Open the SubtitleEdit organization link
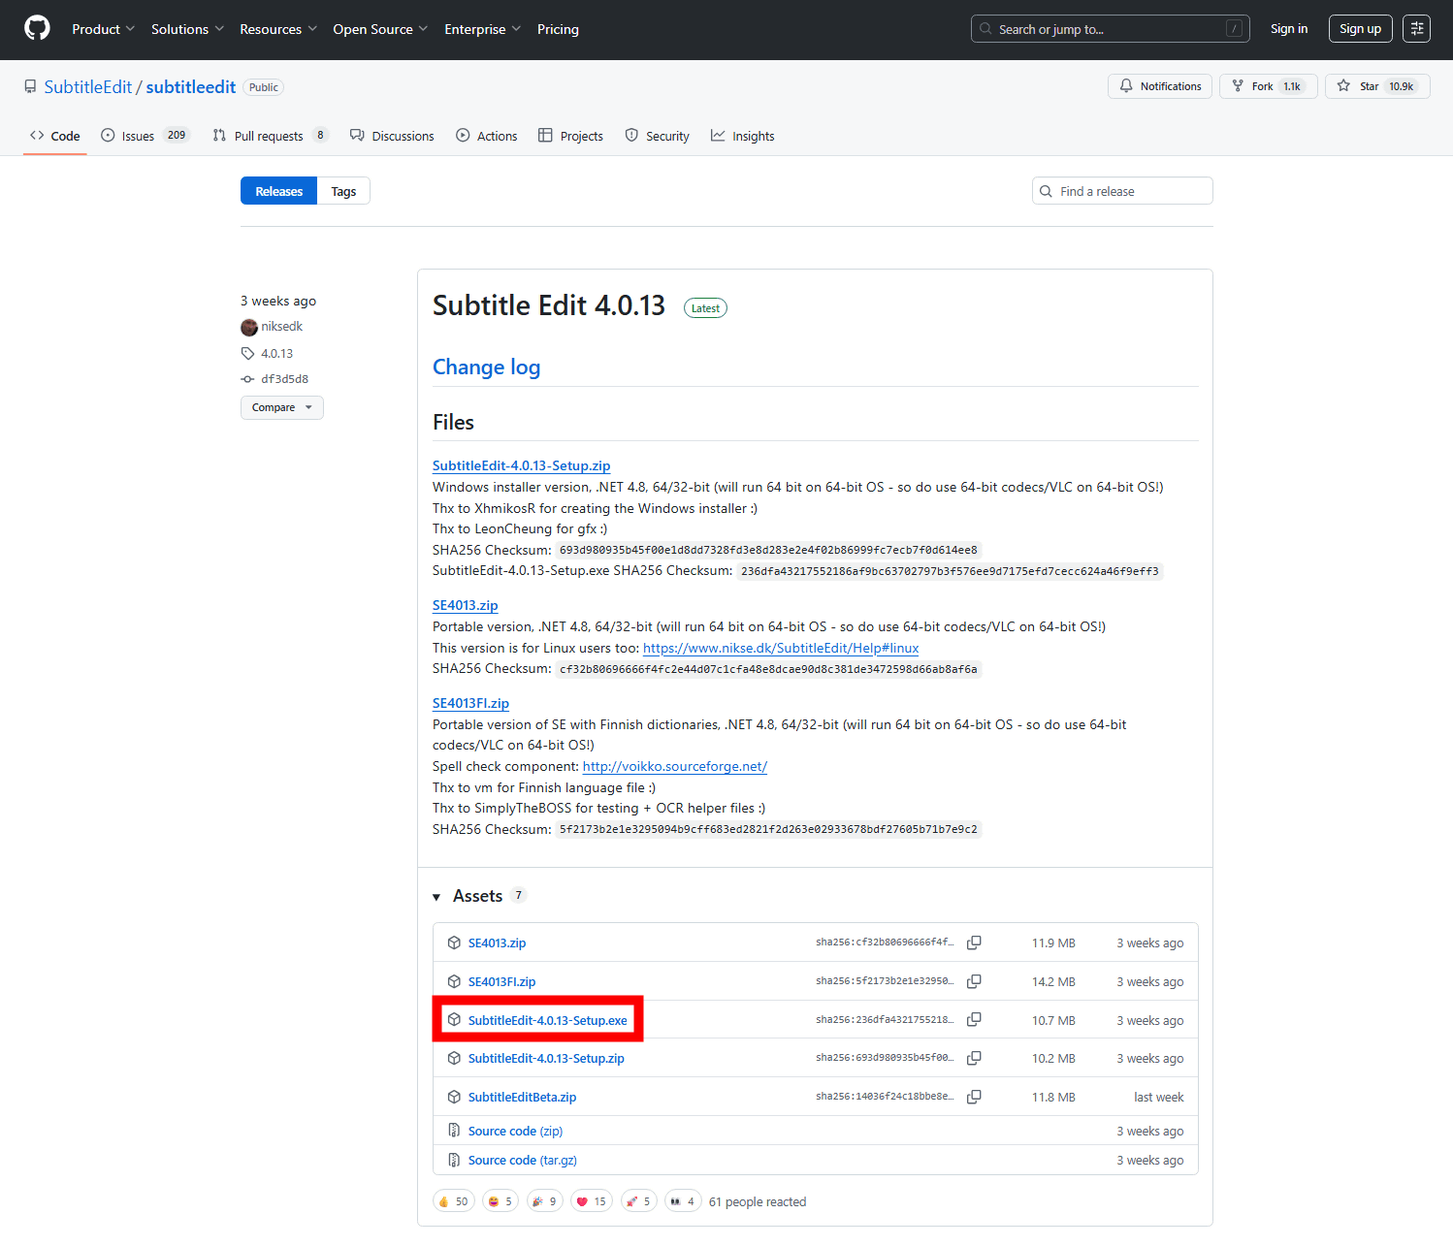This screenshot has width=1453, height=1246. (x=88, y=87)
